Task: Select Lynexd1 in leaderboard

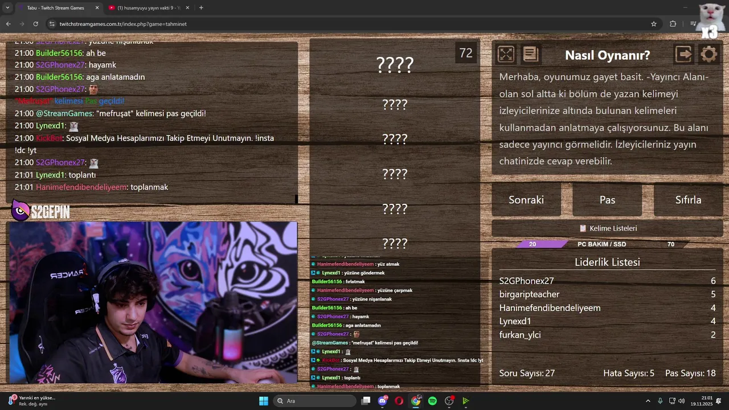Action: coord(515,321)
